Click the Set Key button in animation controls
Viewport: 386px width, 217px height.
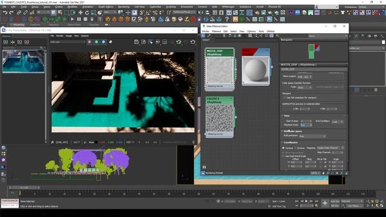[335, 206]
